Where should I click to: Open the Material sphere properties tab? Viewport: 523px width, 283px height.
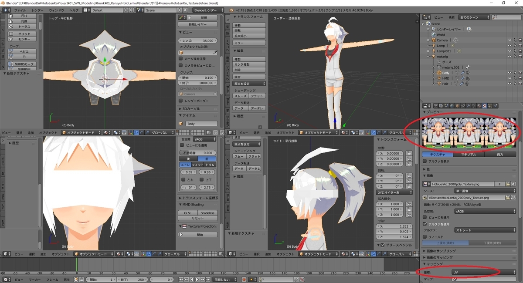(479, 106)
